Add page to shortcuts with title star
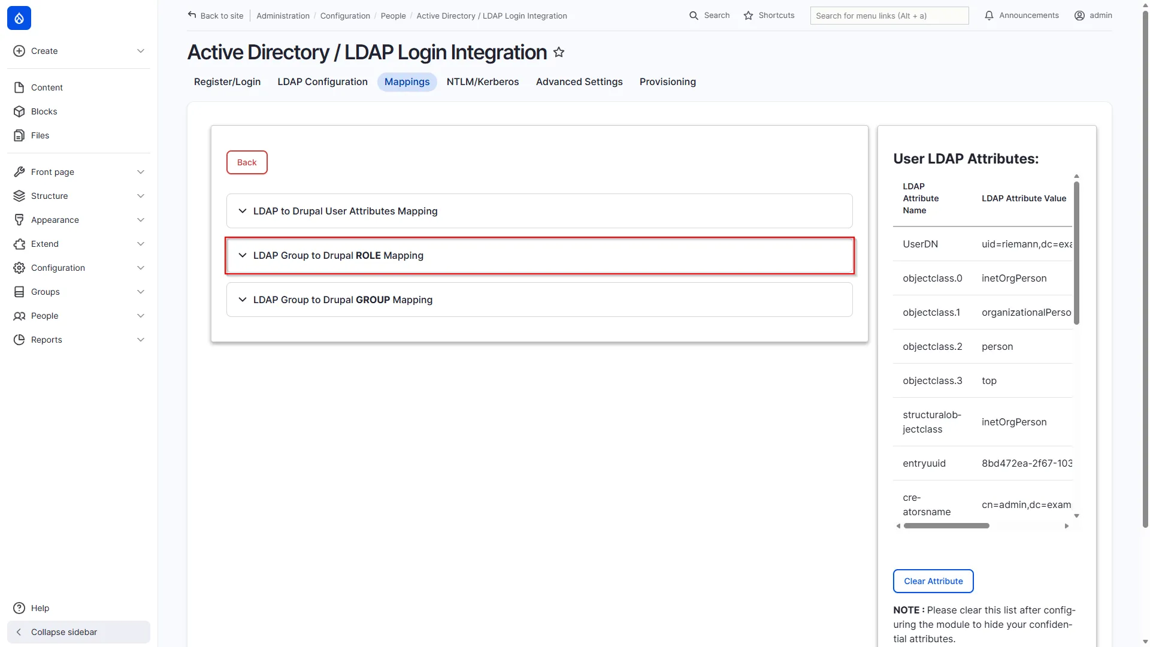The width and height of the screenshot is (1150, 647). point(559,52)
